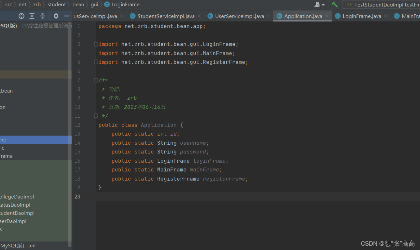The width and height of the screenshot is (420, 250).
Task: Switch to UserServiceImpl.java tab
Action: pyautogui.click(x=240, y=16)
